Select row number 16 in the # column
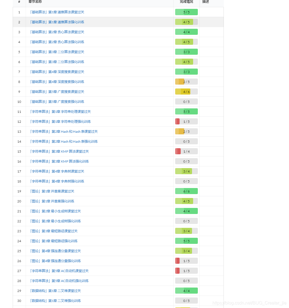The image size is (289, 308). pyautogui.click(x=19, y=161)
